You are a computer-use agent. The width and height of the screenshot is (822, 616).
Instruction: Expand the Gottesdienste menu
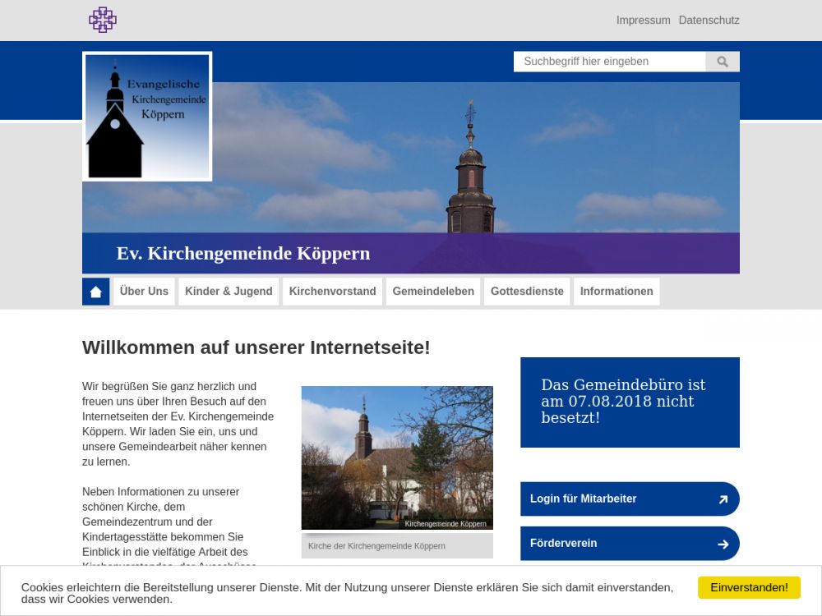[x=527, y=292]
